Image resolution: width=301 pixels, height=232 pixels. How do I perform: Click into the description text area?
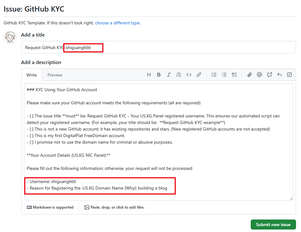point(159,142)
